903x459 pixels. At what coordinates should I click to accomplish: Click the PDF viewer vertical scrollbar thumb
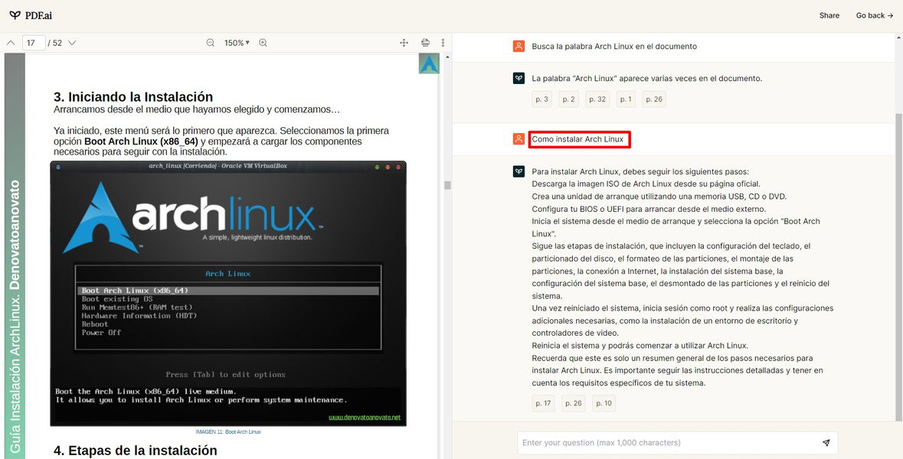447,185
